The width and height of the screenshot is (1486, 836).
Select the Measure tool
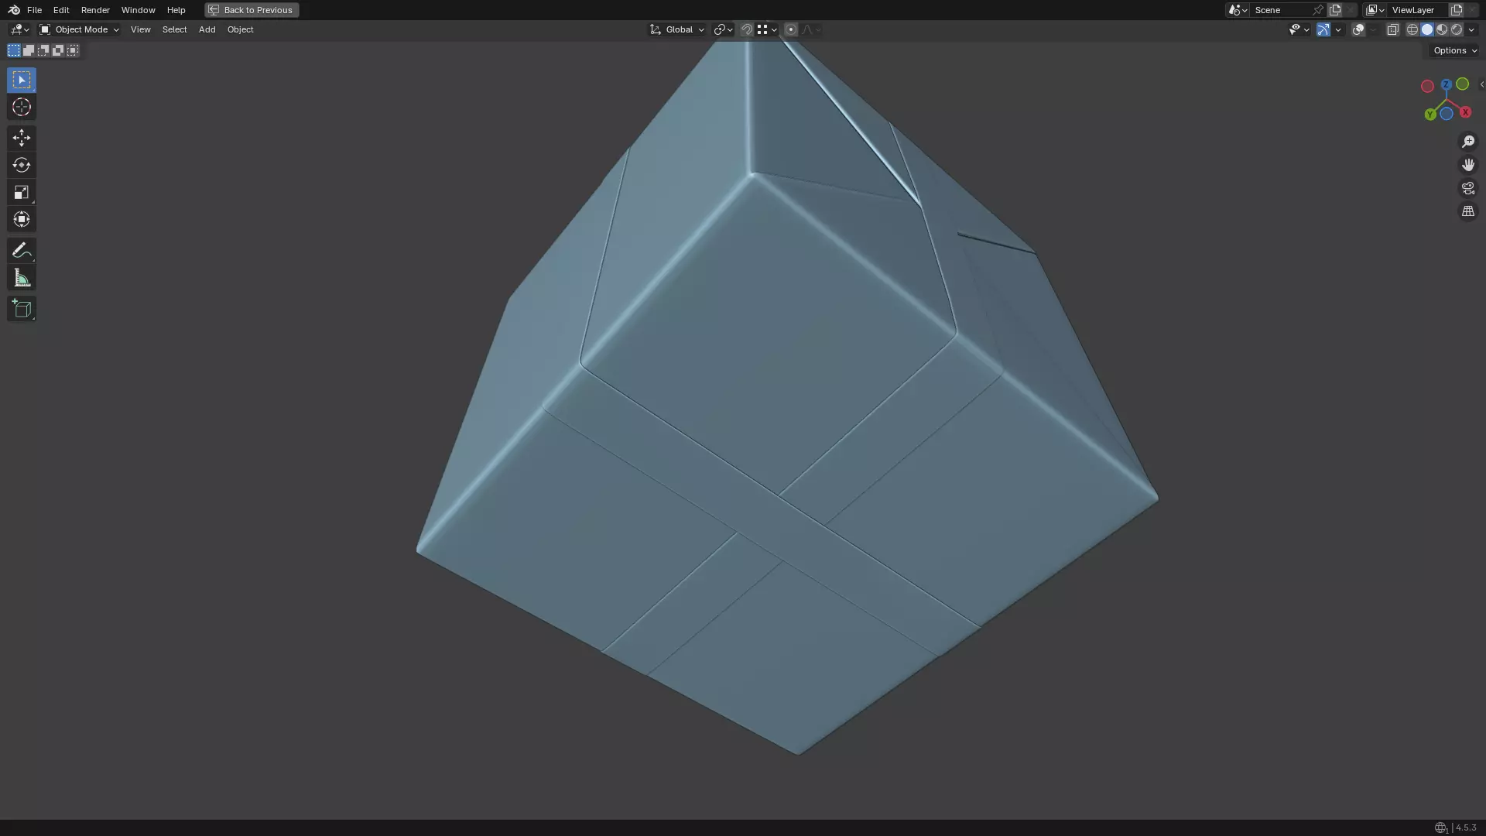[x=21, y=279]
